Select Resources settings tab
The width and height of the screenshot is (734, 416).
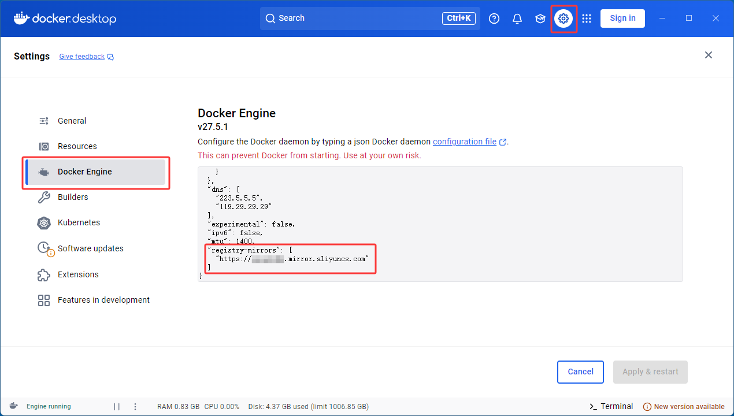(96, 146)
